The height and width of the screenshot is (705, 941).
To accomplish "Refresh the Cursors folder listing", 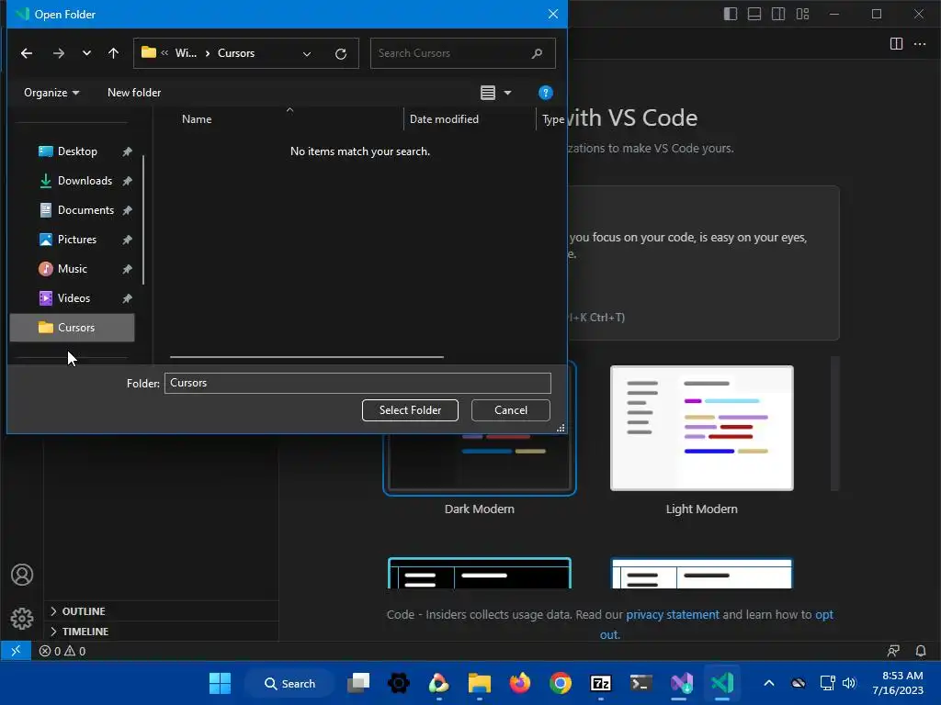I will pos(341,54).
